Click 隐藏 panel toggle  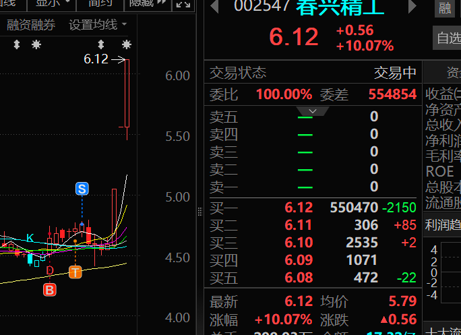point(148,4)
